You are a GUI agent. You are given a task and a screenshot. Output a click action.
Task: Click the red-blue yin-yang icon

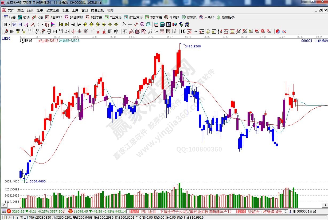278,31
